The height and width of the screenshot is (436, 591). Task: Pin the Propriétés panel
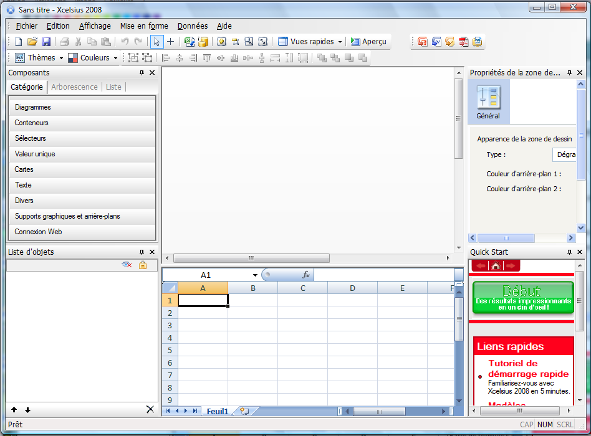(570, 73)
